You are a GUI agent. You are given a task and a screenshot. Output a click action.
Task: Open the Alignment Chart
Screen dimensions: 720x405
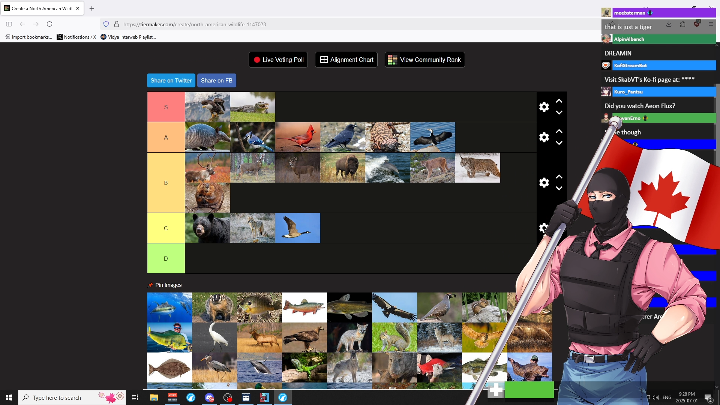coord(346,60)
